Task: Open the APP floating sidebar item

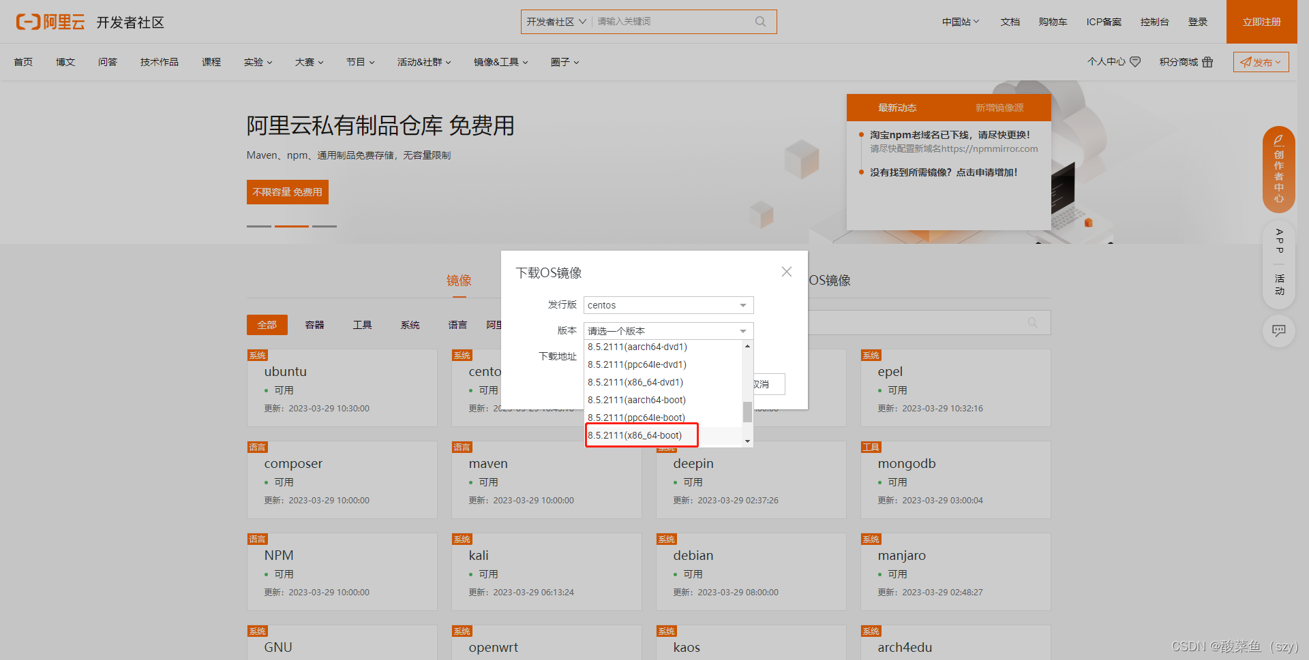Action: pyautogui.click(x=1279, y=241)
